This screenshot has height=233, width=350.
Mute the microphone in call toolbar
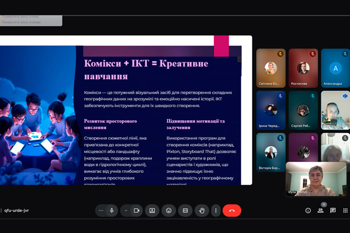(x=112, y=210)
